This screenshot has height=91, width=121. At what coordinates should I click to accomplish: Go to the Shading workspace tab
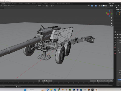34,4
